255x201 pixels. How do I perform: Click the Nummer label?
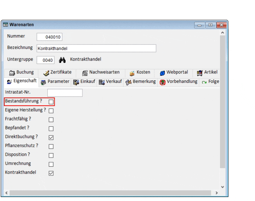[16, 36]
